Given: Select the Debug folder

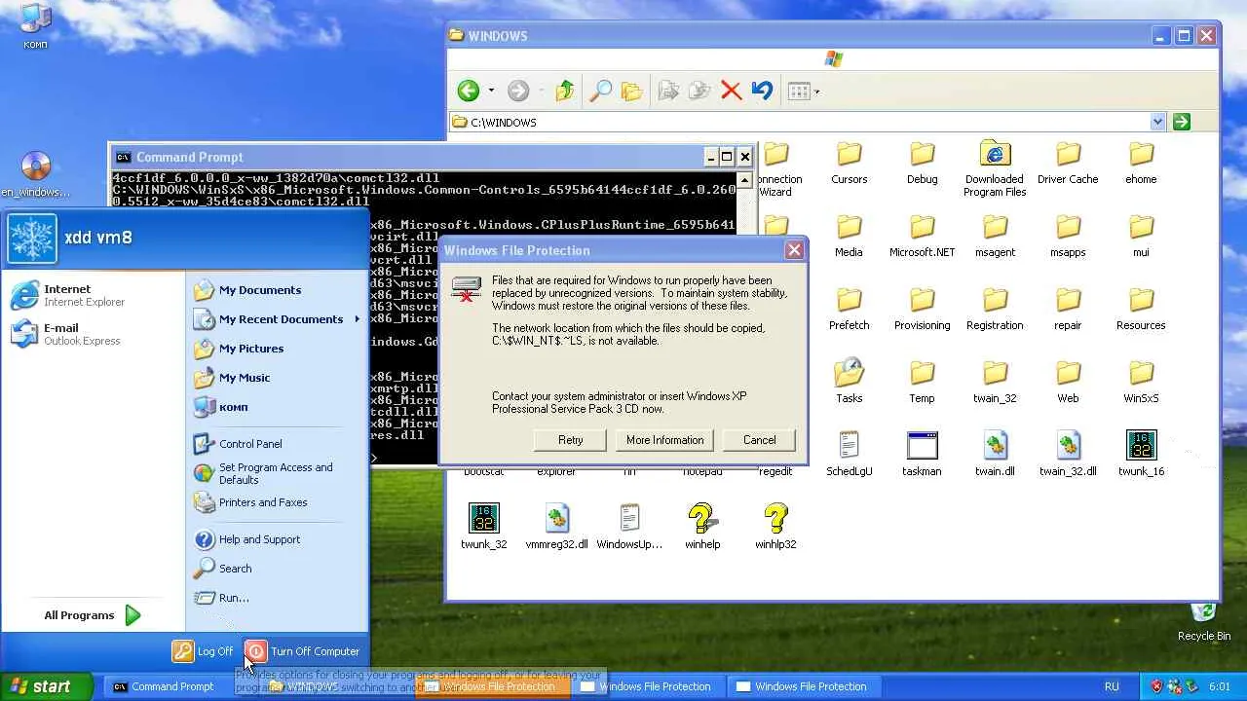Looking at the screenshot, I should tap(922, 164).
